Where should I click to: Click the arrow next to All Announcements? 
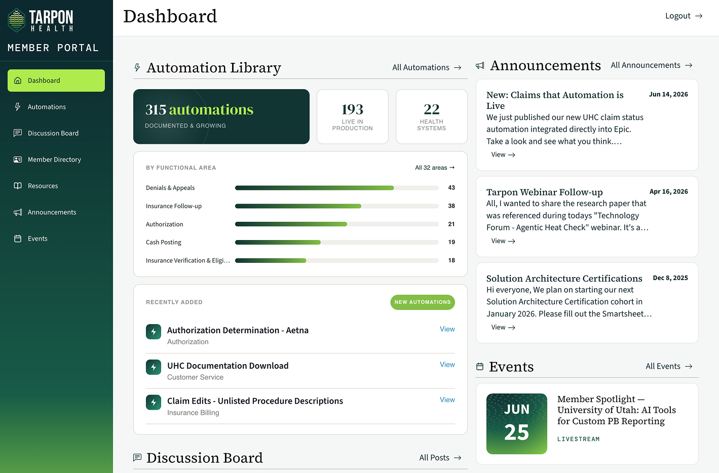689,65
